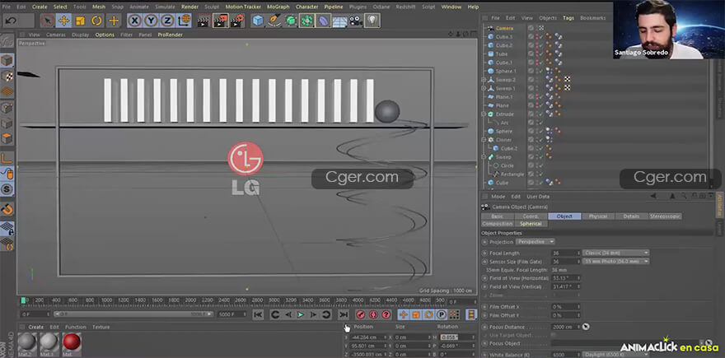Toggle Z axis lock

click(x=167, y=21)
